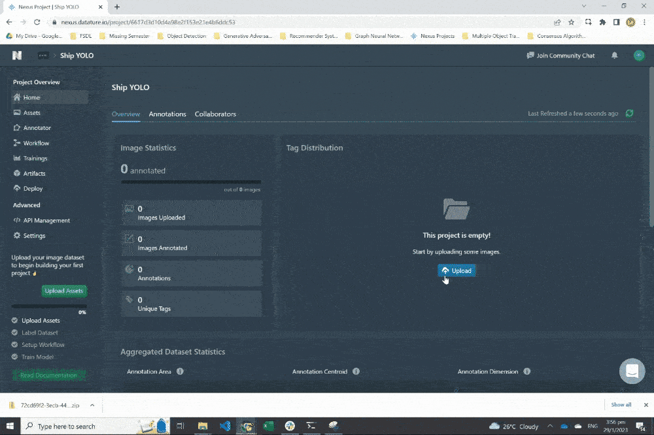This screenshot has height=435, width=654.
Task: Click Read Documentation button
Action: point(49,376)
